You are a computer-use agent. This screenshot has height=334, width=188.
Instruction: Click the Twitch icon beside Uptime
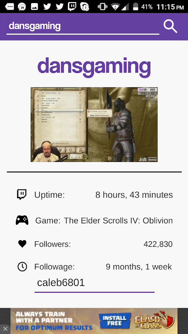(x=22, y=194)
